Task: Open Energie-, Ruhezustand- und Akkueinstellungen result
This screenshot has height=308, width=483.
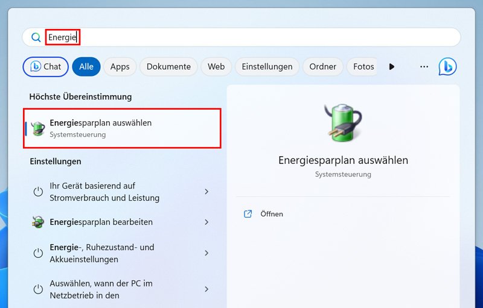Action: [x=123, y=253]
